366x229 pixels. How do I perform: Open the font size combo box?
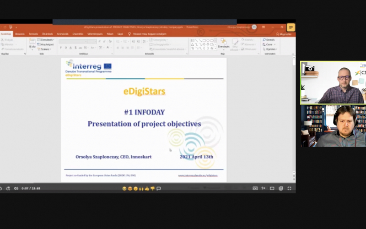click(92, 41)
